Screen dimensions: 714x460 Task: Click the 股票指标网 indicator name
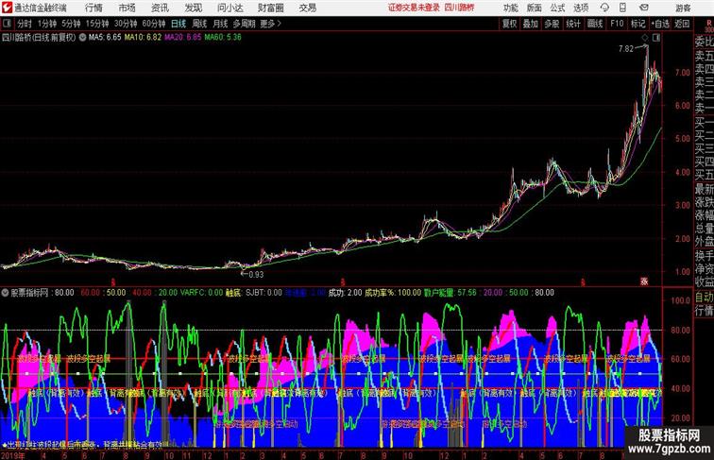[30, 293]
